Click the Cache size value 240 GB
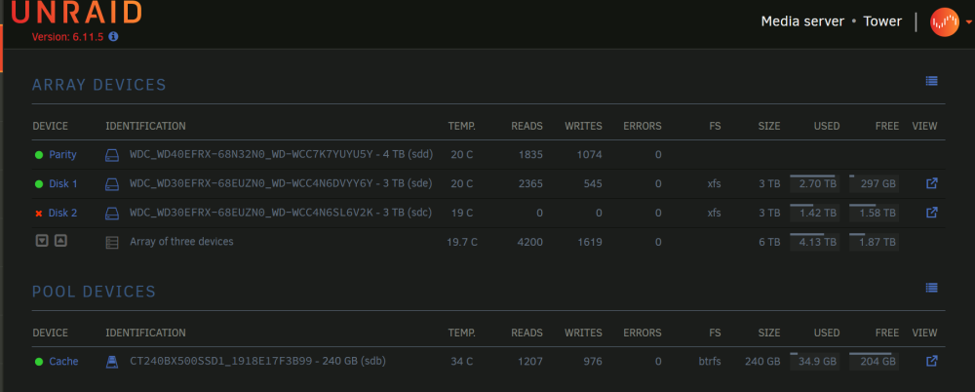Viewport: 975px width, 392px height. (x=762, y=362)
